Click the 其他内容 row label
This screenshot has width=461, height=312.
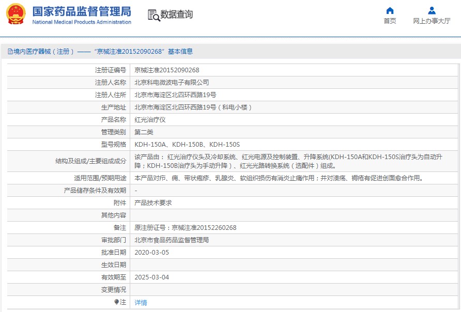tap(114, 215)
